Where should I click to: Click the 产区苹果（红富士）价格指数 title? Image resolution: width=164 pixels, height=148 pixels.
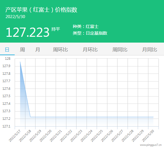point(41,10)
